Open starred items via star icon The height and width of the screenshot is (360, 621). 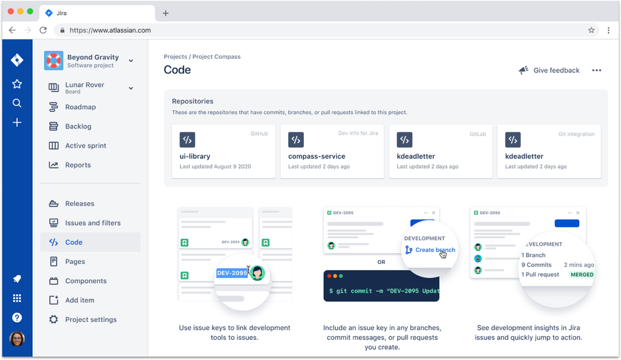pyautogui.click(x=17, y=84)
